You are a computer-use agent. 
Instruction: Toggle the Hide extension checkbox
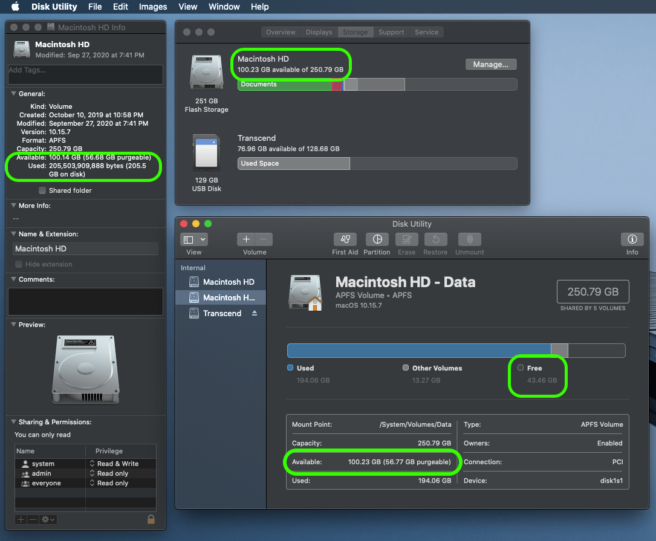[x=19, y=264]
